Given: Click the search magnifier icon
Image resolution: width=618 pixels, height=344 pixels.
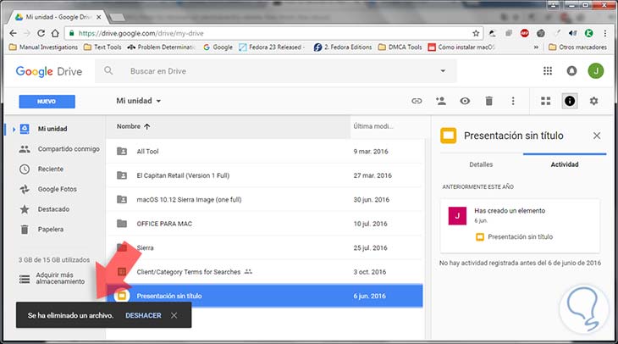Looking at the screenshot, I should [x=108, y=70].
